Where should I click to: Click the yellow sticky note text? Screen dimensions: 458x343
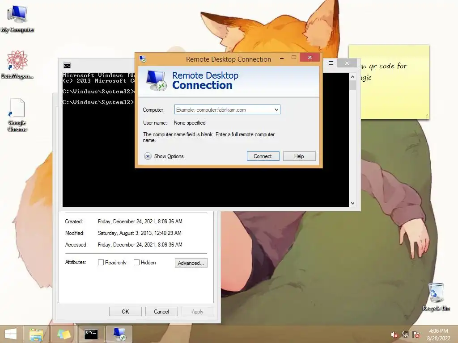coord(383,71)
